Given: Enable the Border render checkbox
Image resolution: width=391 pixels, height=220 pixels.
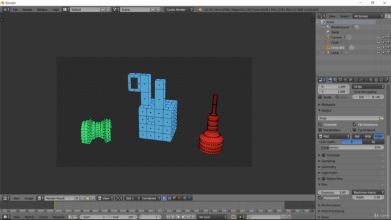Looking at the screenshot, I should pos(320,97).
